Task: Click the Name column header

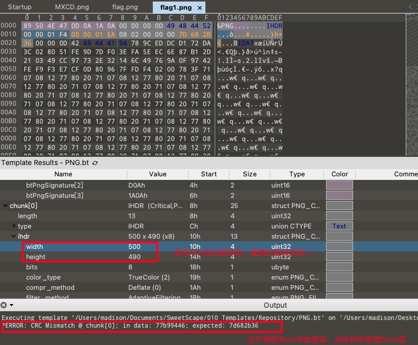Action: click(x=63, y=174)
